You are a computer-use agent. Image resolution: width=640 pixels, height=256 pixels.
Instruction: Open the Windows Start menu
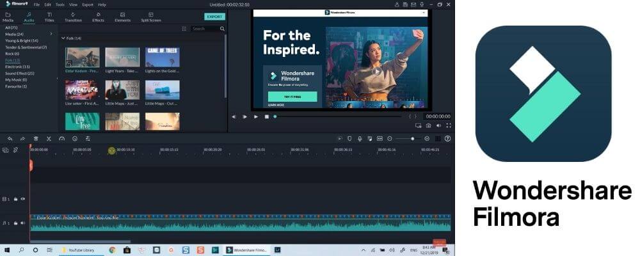click(x=6, y=250)
